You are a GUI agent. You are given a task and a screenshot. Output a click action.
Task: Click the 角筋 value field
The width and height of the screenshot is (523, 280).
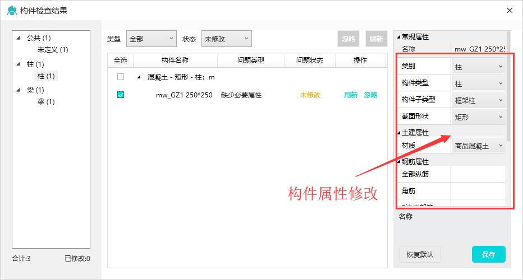478,190
